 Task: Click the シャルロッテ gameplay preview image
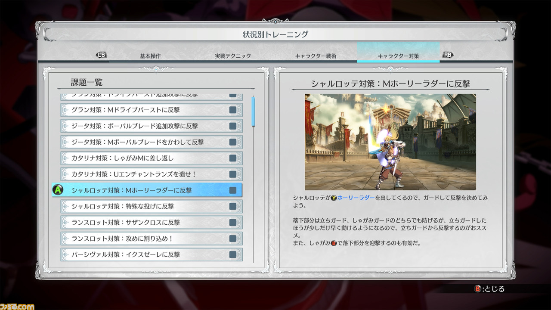390,142
